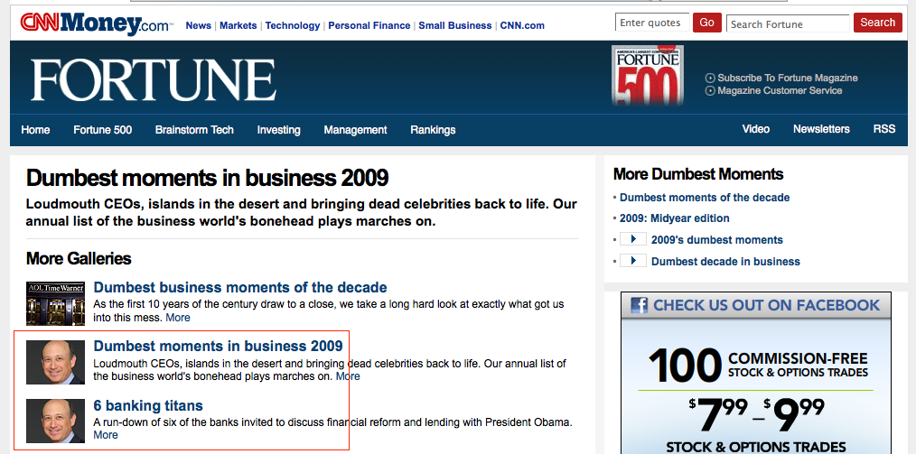Click the Enter quotes input field
The height and width of the screenshot is (454, 916).
(652, 23)
